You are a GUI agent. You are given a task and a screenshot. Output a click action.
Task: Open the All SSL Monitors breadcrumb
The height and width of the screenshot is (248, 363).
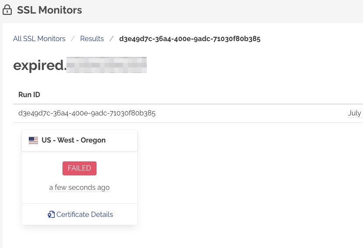tap(39, 39)
